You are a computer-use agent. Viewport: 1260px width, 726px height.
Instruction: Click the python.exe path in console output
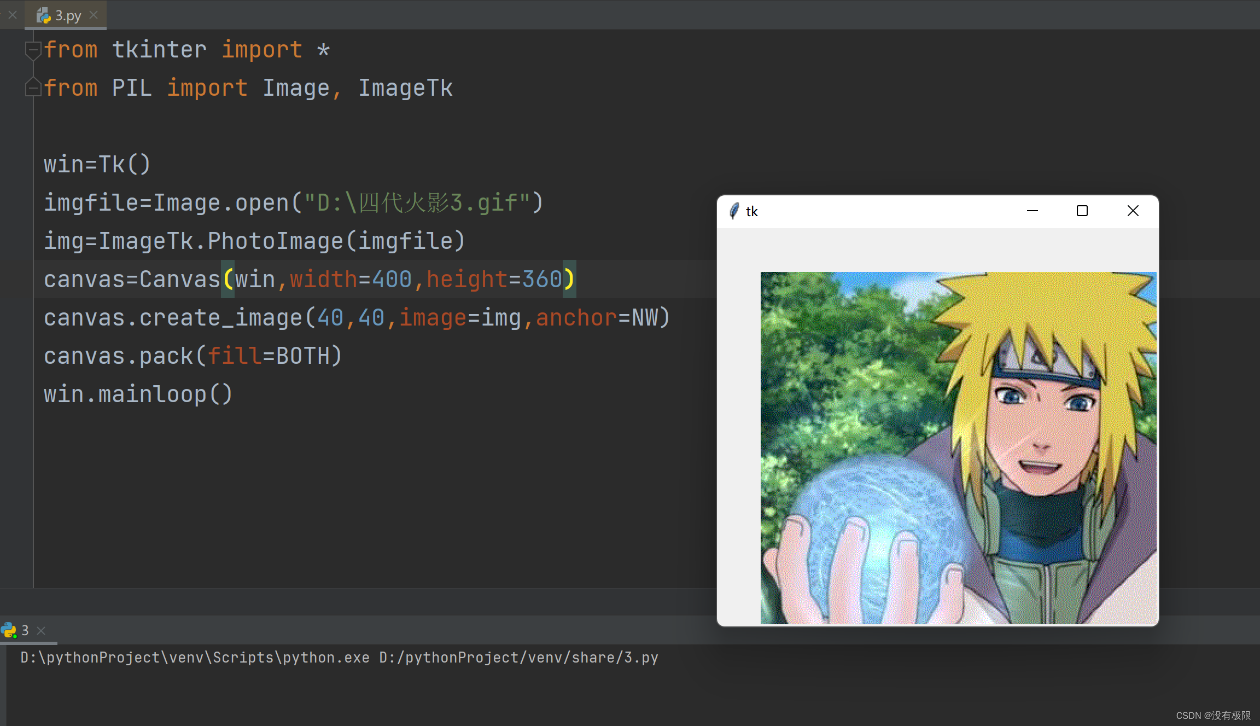(x=195, y=658)
